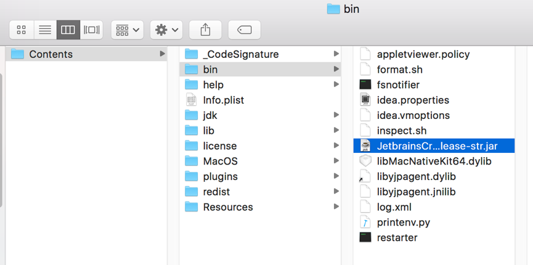Click the idea.properties file icon
The width and height of the screenshot is (533, 265).
365,100
